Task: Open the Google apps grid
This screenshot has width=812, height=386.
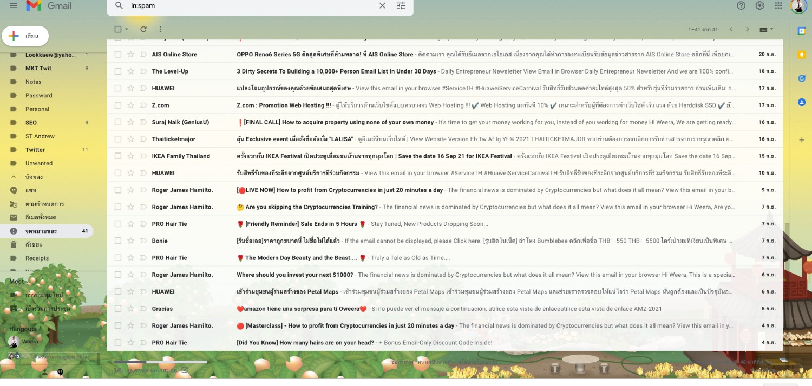Action: pyautogui.click(x=778, y=5)
